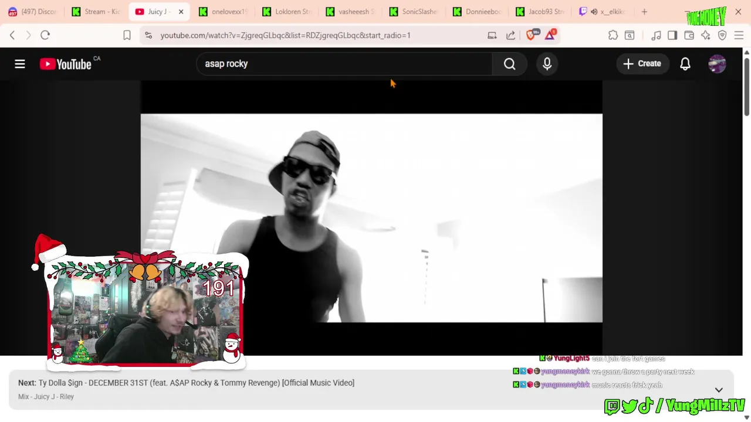Open Leo AI sparkle icon

click(706, 35)
